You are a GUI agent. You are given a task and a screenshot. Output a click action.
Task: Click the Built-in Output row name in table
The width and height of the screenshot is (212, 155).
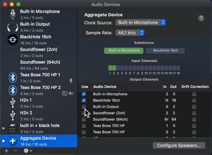point(106,107)
